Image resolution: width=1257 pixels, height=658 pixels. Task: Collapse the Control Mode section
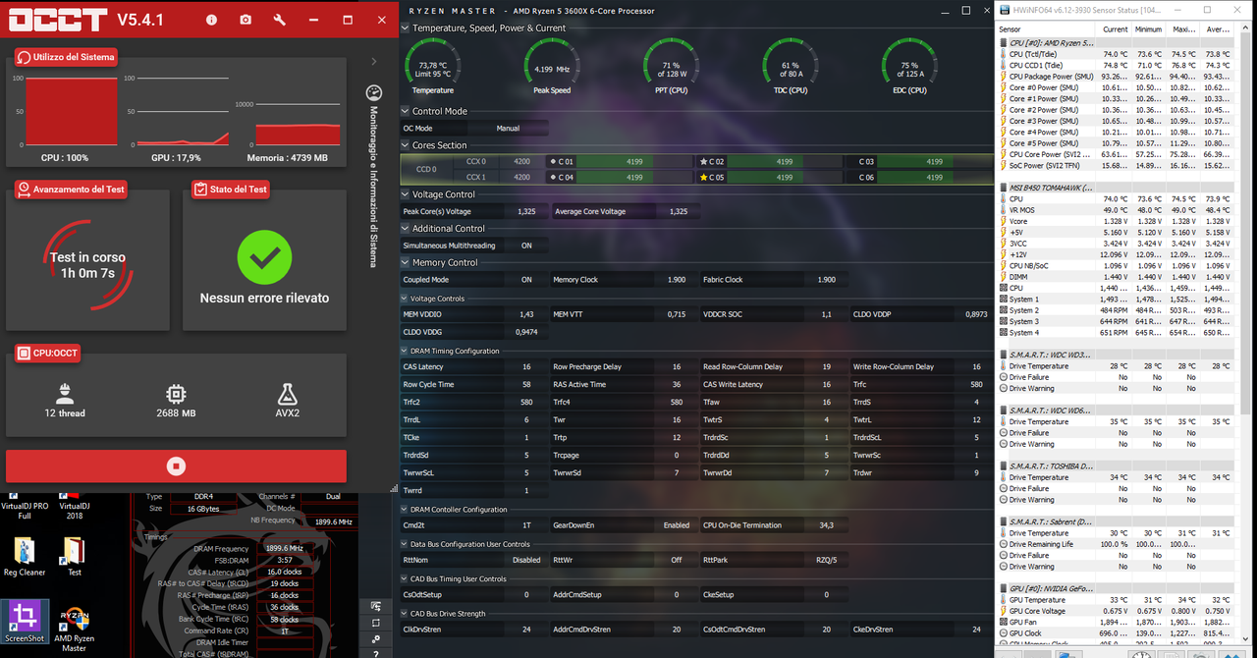[x=406, y=111]
